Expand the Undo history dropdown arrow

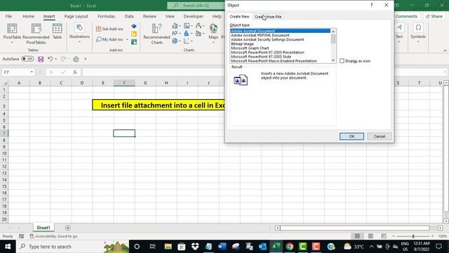[x=55, y=59]
